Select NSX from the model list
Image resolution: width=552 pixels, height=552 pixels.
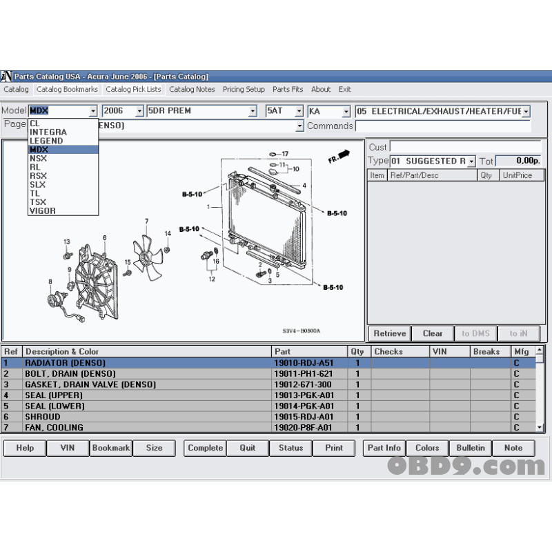tap(63, 159)
